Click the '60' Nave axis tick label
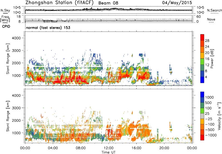This screenshot has width=222, height=154. 198,17
